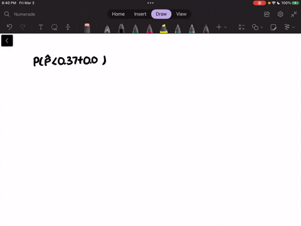Expand the add pen dropdown arrow
This screenshot has height=226, width=301.
coord(226,27)
